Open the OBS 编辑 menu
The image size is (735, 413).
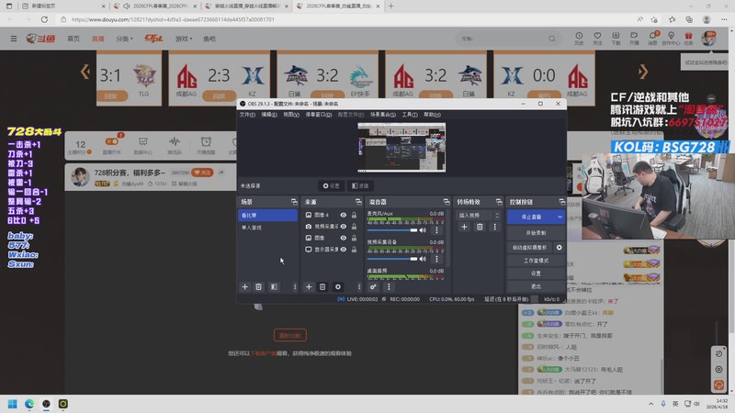pyautogui.click(x=268, y=114)
